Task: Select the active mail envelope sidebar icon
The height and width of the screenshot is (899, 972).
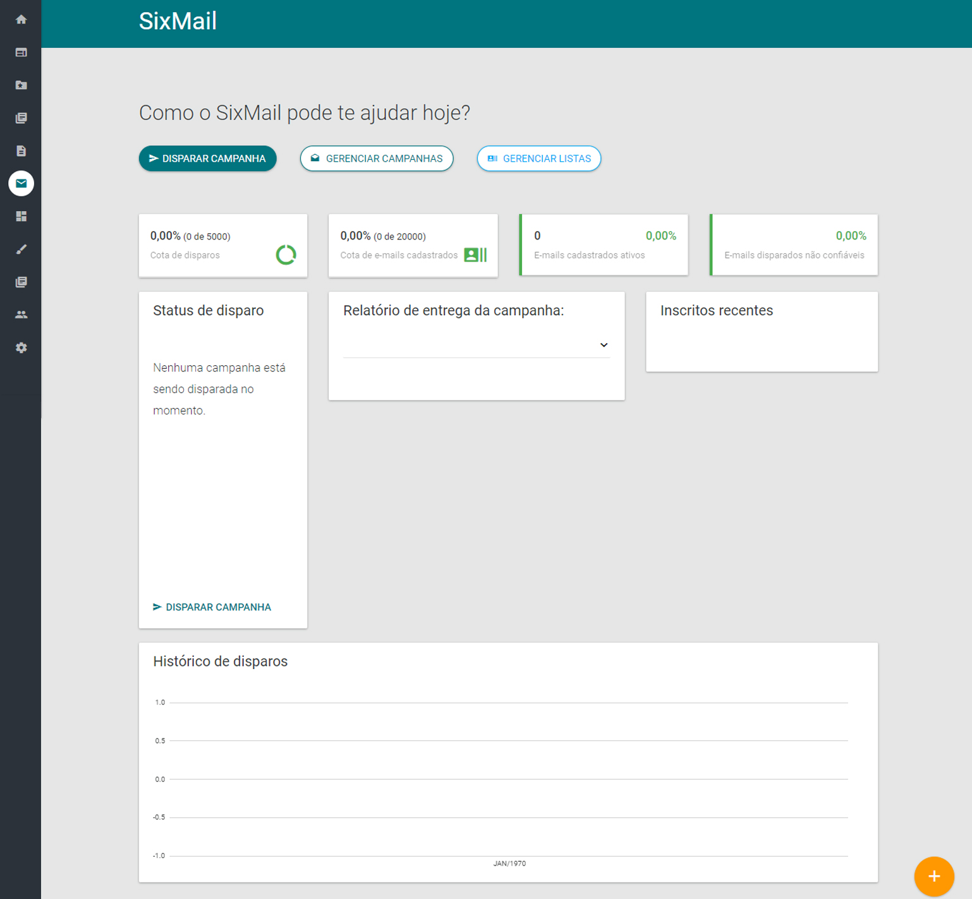Action: (x=21, y=183)
